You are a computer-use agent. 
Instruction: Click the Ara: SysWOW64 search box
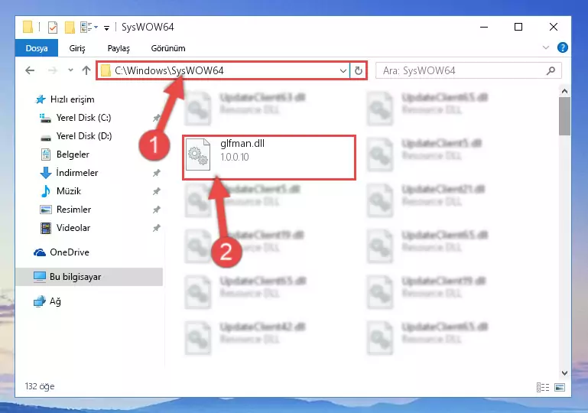(x=468, y=70)
